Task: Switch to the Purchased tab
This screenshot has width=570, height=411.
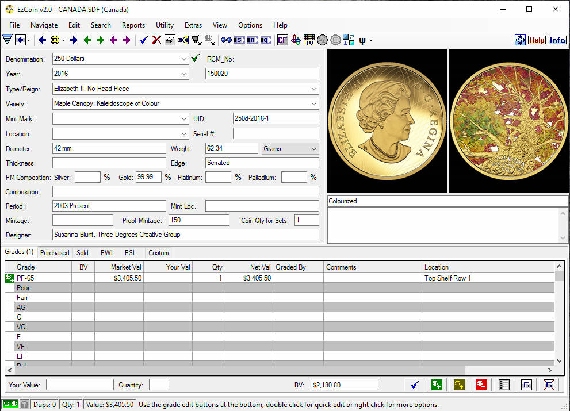Action: pos(54,252)
